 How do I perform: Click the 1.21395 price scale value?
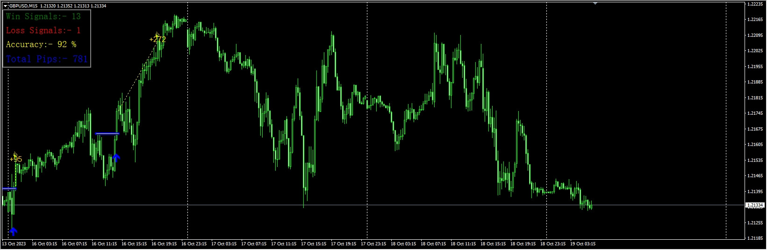pyautogui.click(x=755, y=192)
